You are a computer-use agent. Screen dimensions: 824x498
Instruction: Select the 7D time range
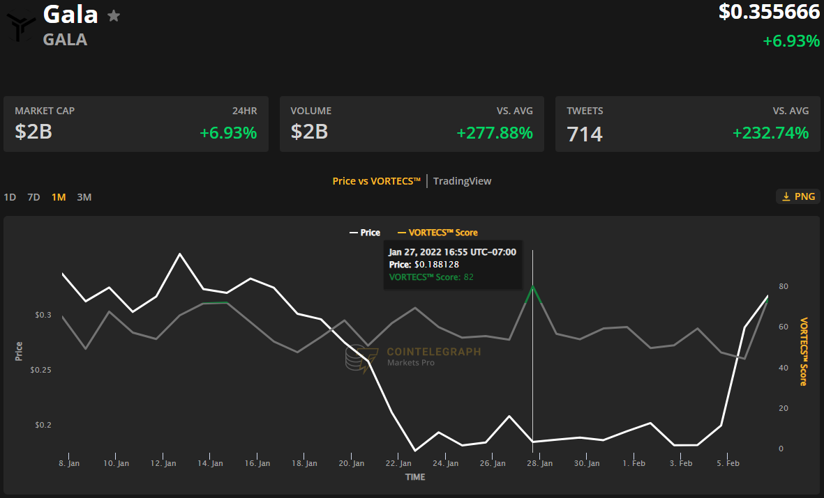coord(33,197)
